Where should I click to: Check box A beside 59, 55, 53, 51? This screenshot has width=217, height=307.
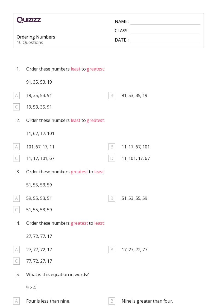click(16, 198)
